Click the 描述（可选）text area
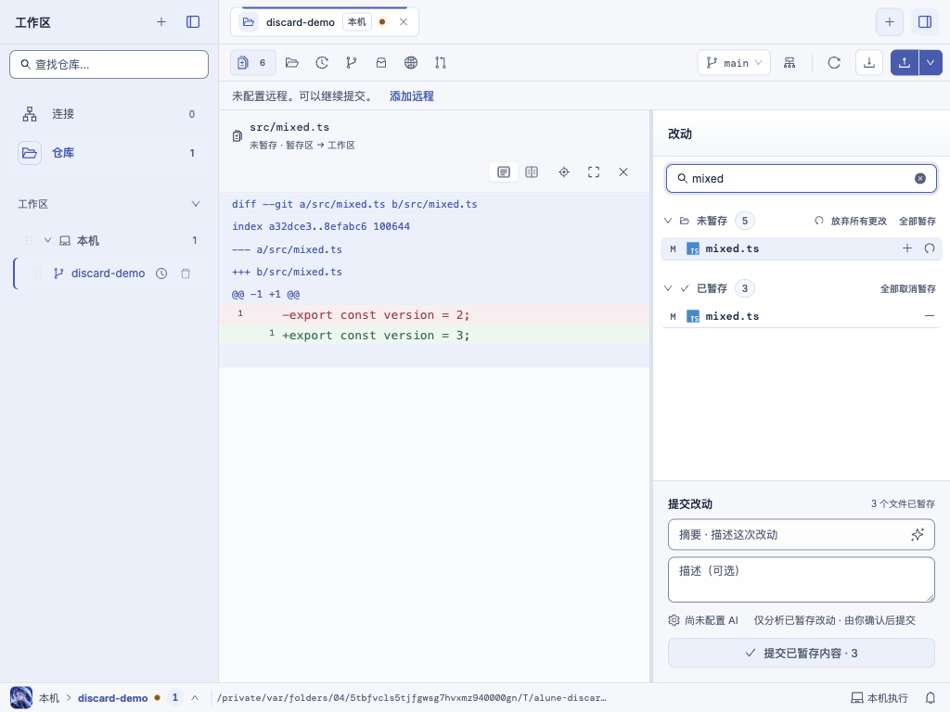The height and width of the screenshot is (712, 950). (801, 580)
